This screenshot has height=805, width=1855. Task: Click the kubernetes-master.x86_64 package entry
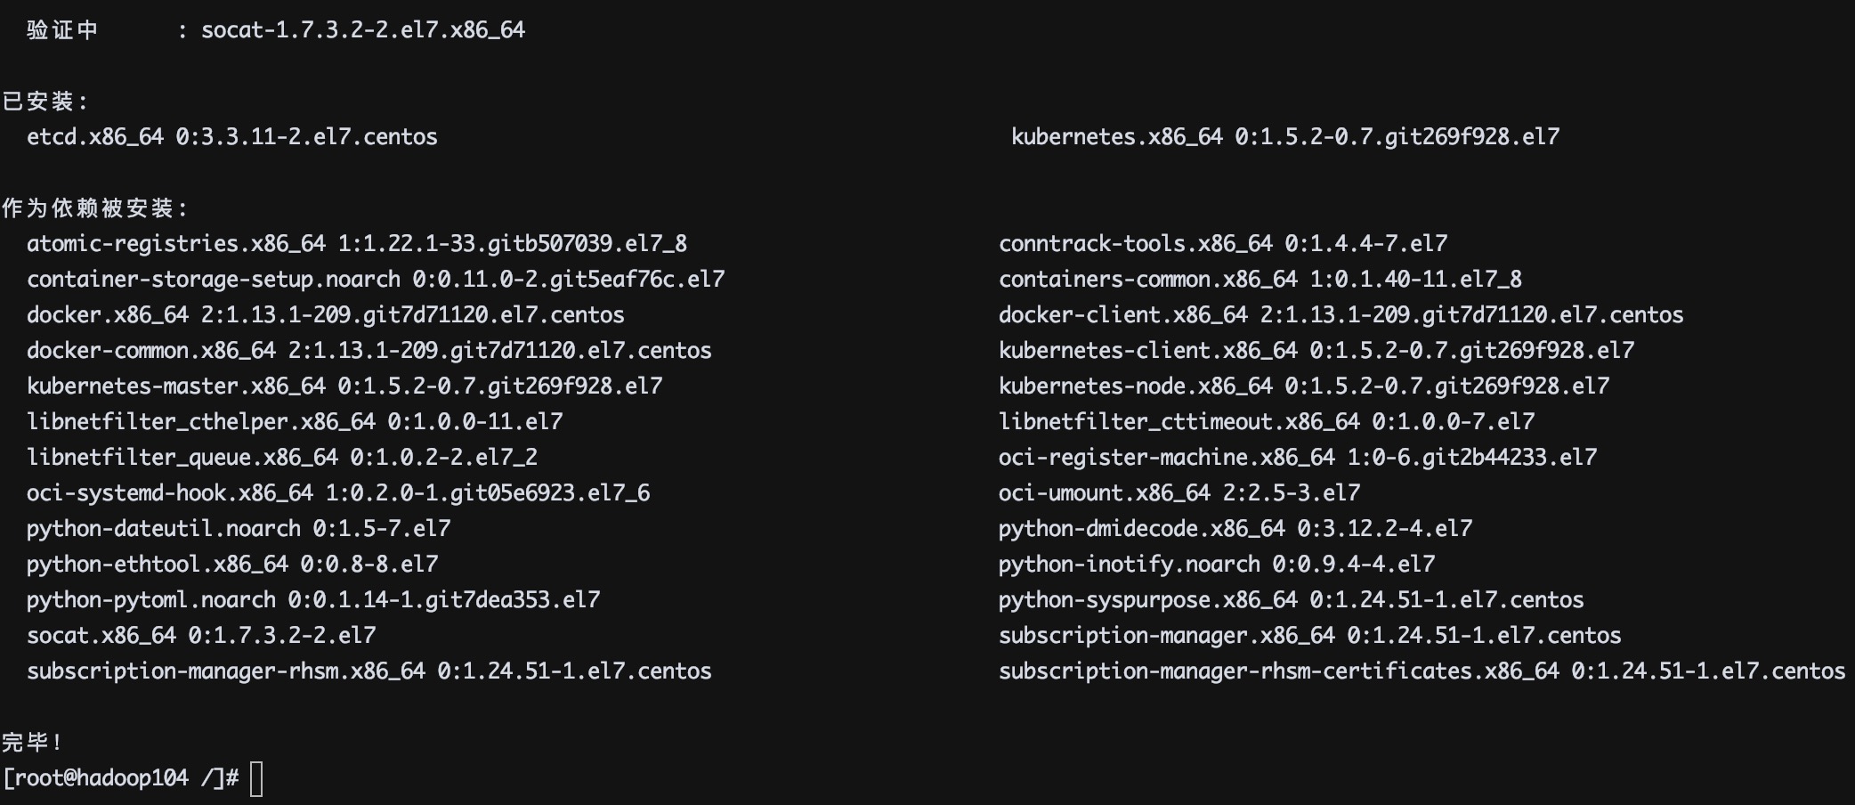tap(344, 386)
